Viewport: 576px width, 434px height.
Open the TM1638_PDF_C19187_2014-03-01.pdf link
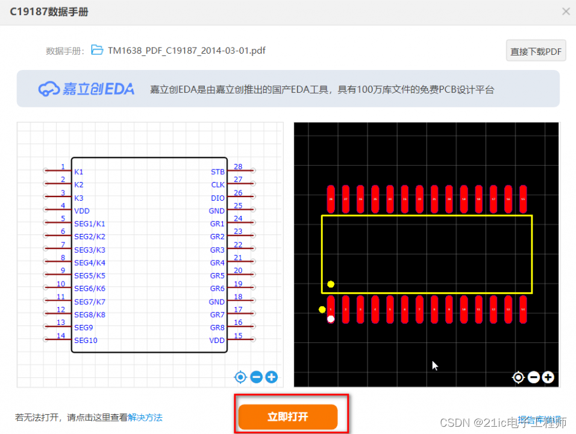pyautogui.click(x=185, y=51)
